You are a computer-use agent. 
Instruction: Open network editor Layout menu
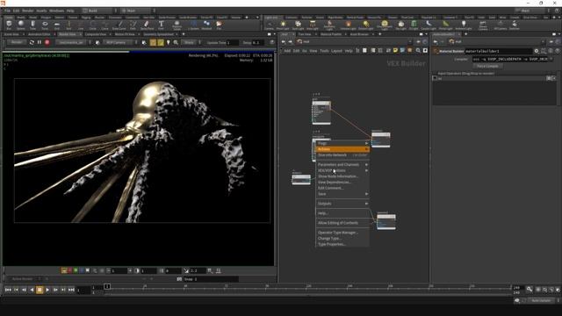[x=336, y=51]
